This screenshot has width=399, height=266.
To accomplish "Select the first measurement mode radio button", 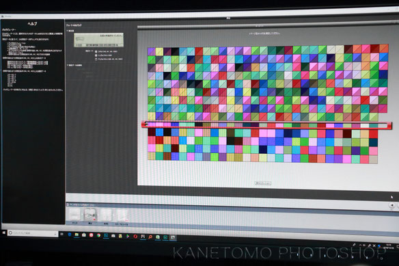I will [96, 51].
